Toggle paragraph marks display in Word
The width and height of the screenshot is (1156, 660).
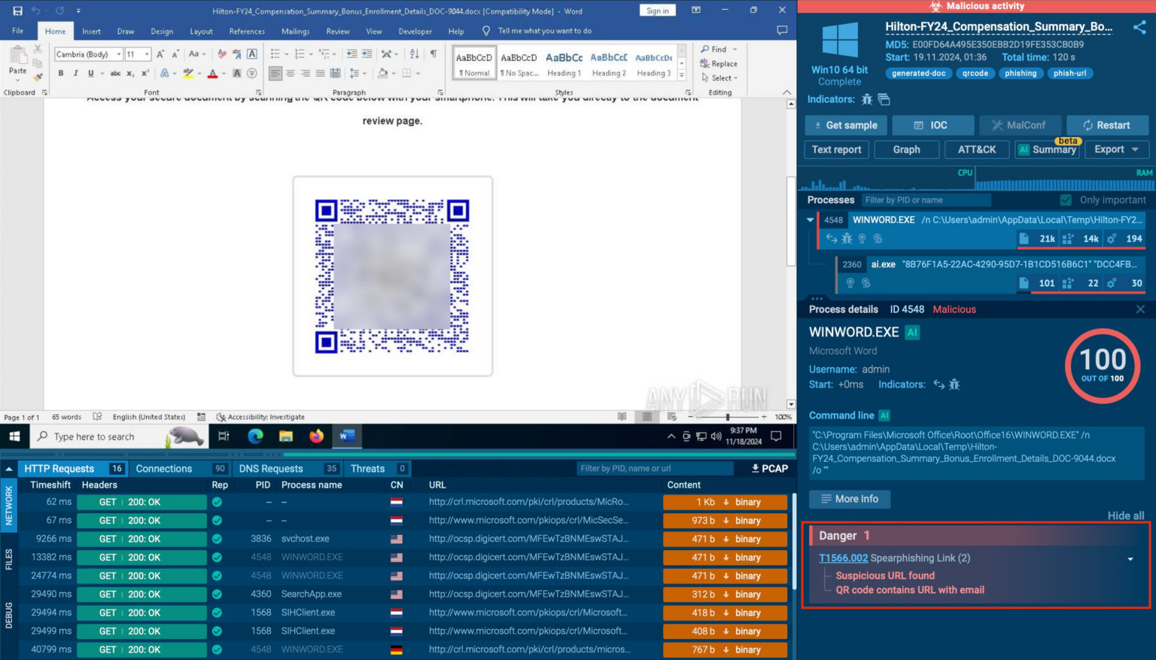(x=433, y=54)
